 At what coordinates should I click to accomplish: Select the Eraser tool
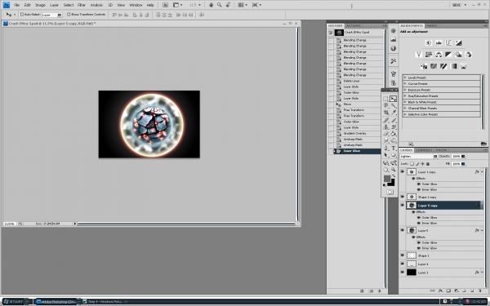386,134
